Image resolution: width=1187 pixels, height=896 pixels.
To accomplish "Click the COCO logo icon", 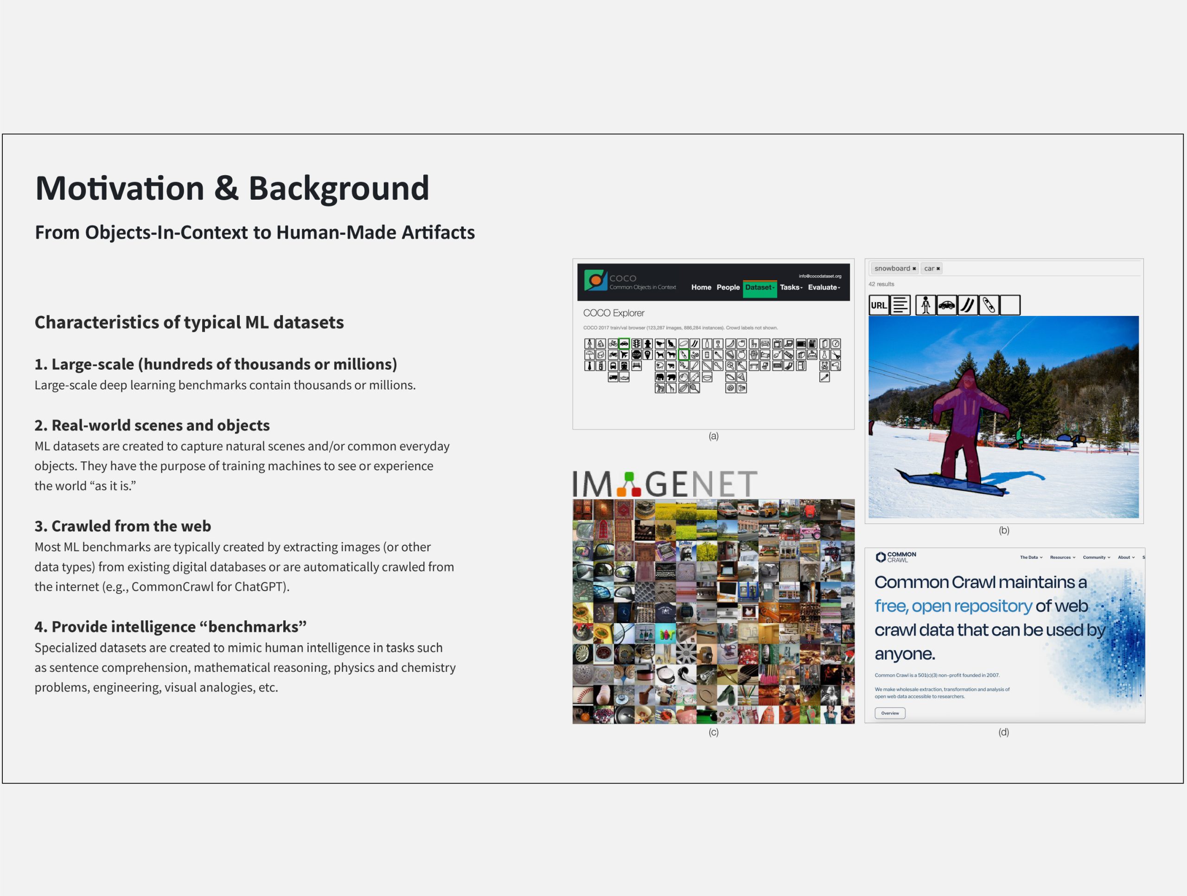I will click(596, 280).
